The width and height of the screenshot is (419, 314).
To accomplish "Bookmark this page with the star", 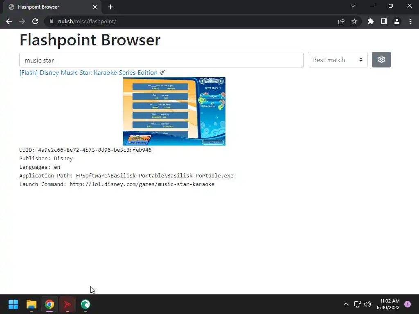I will pos(354,21).
